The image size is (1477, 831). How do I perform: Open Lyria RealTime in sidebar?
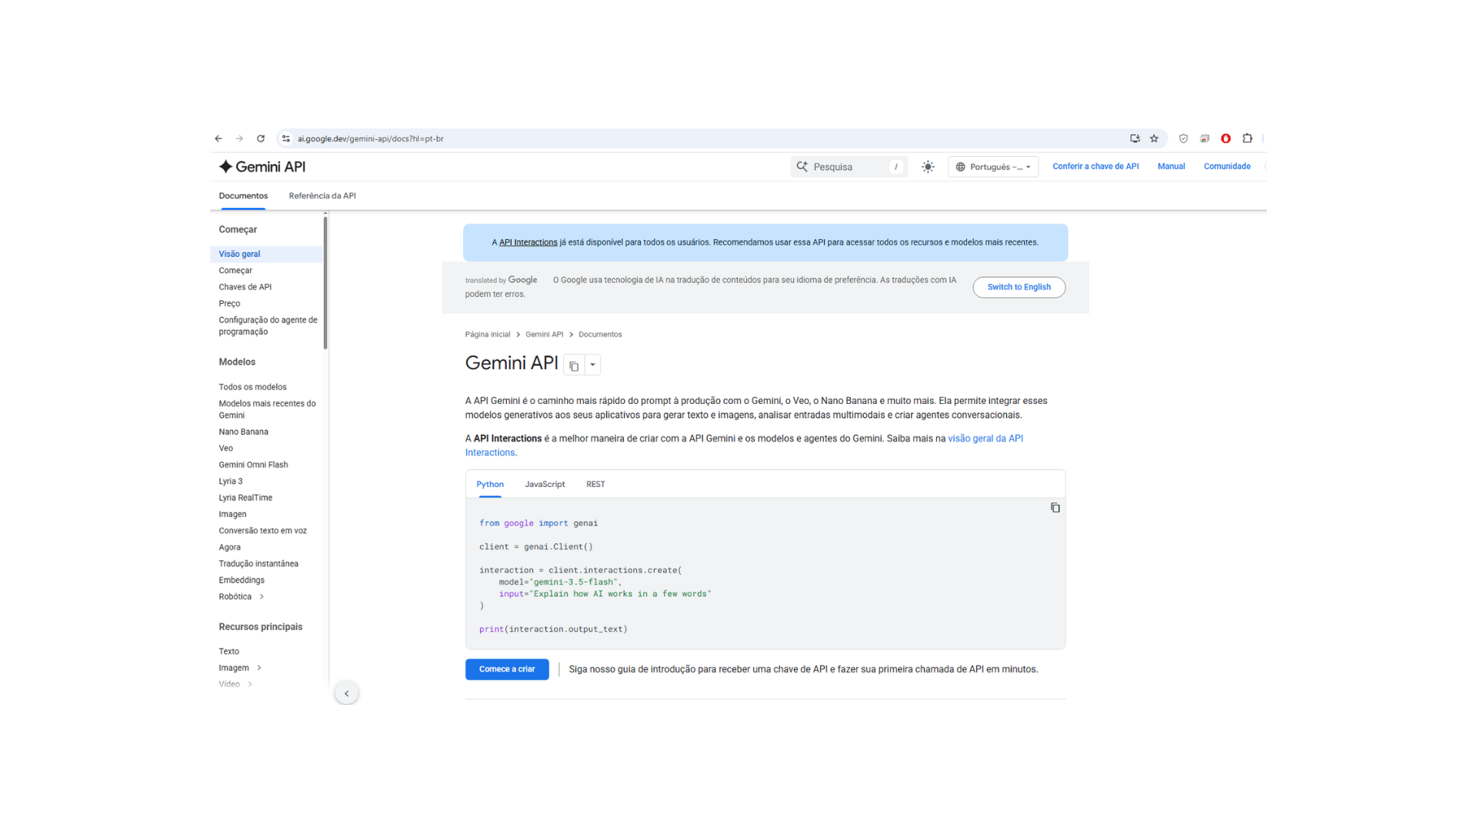245,498
